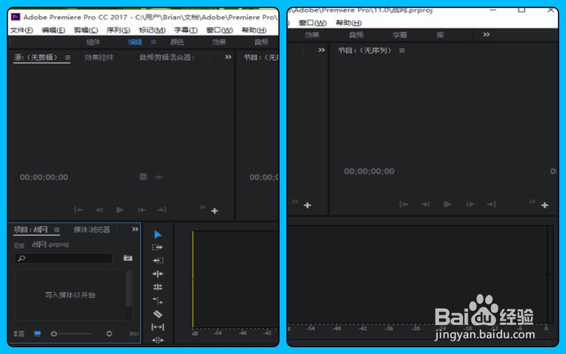Expand project panel group overflow chevrons

pos(135,229)
